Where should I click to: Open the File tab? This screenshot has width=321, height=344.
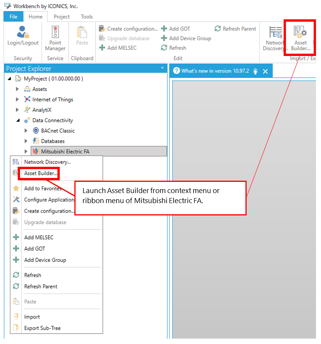pyautogui.click(x=13, y=17)
